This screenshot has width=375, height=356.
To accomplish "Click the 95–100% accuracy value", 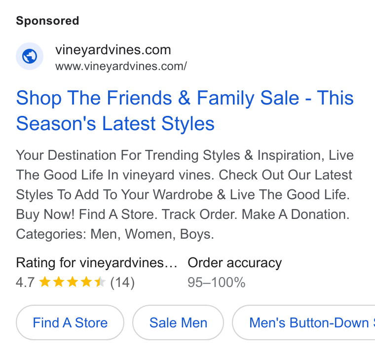I will [x=217, y=282].
